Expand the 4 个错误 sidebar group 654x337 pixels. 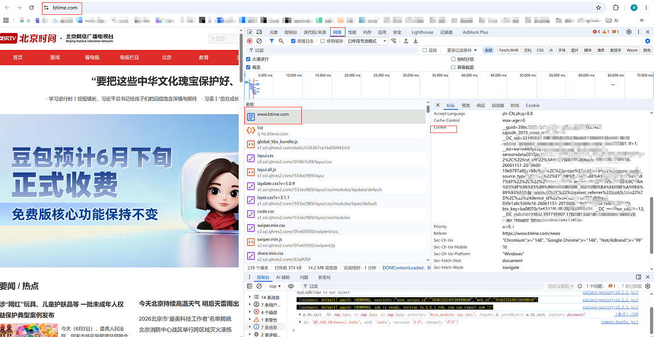[x=250, y=313]
